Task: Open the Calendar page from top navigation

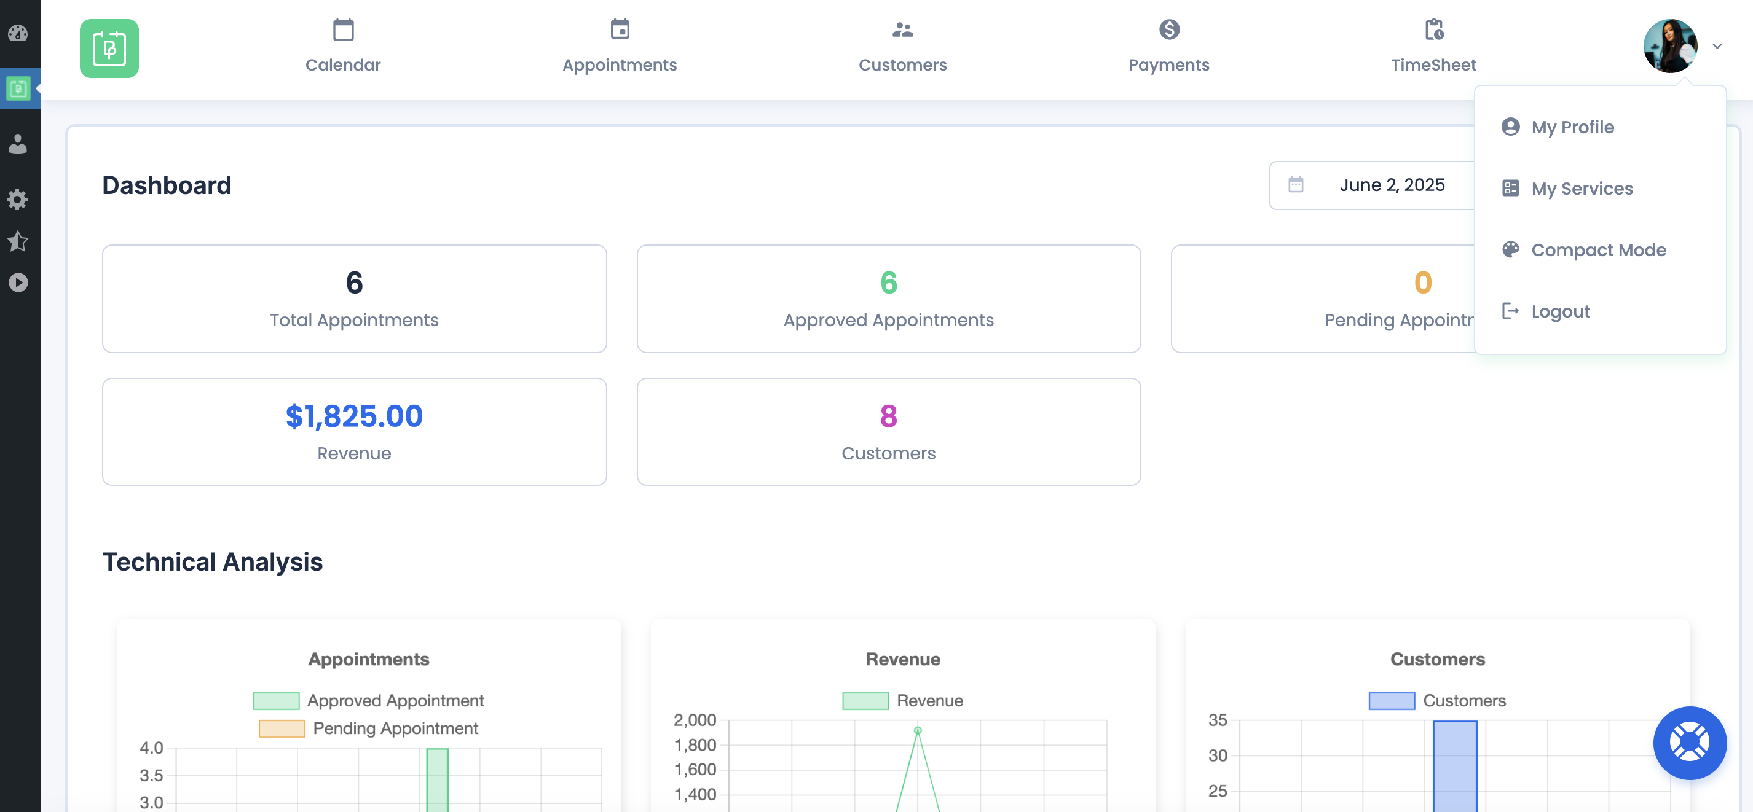Action: tap(342, 46)
